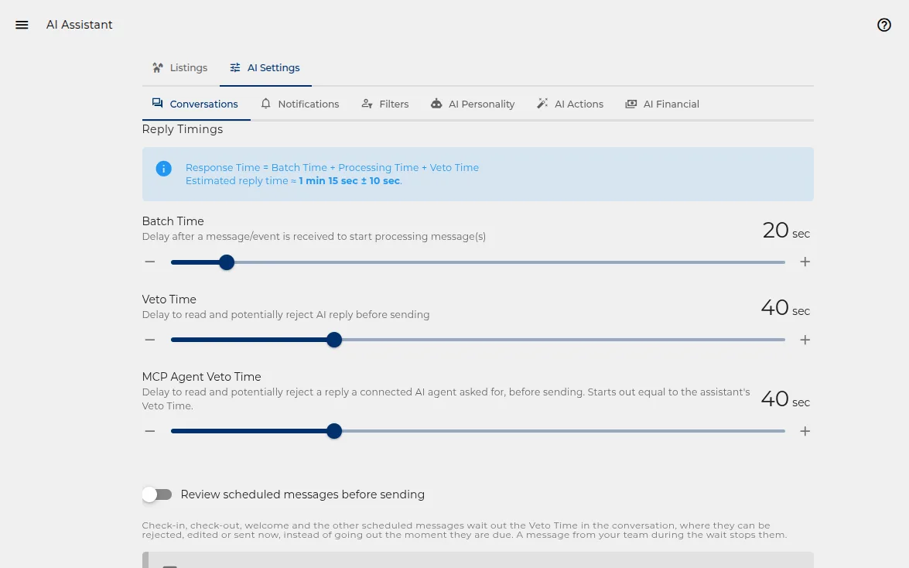909x568 pixels.
Task: Increase Batch Time with plus icon
Action: tap(805, 262)
